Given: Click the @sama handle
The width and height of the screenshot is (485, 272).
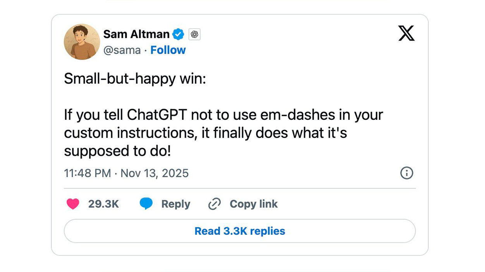Looking at the screenshot, I should point(122,50).
